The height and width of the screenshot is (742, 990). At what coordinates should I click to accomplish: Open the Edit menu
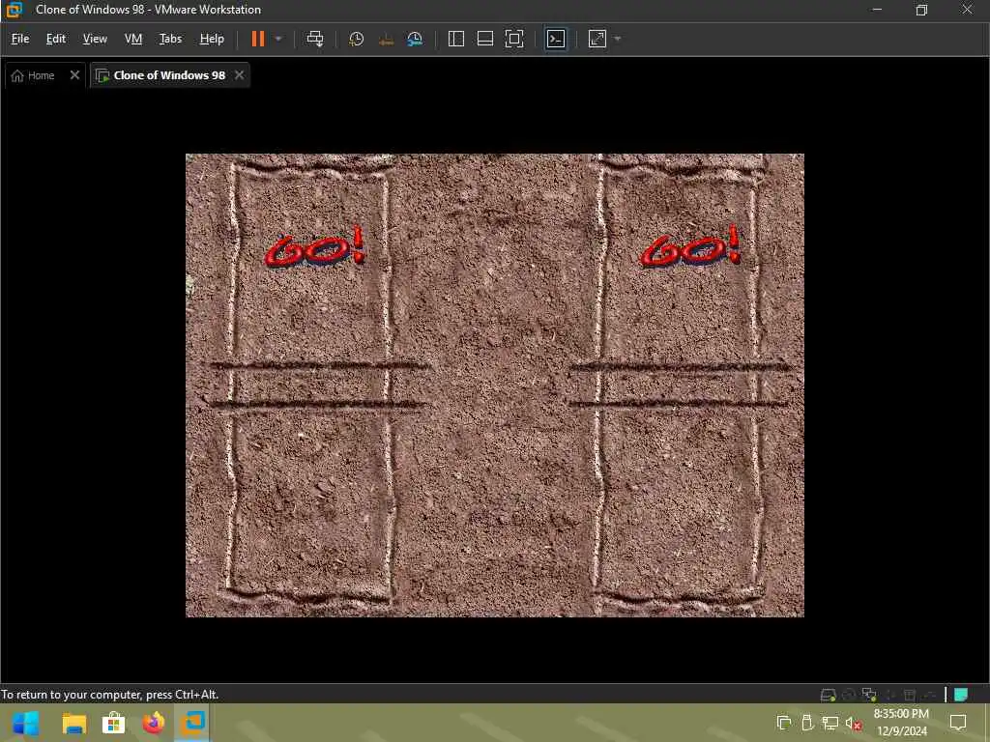[55, 39]
